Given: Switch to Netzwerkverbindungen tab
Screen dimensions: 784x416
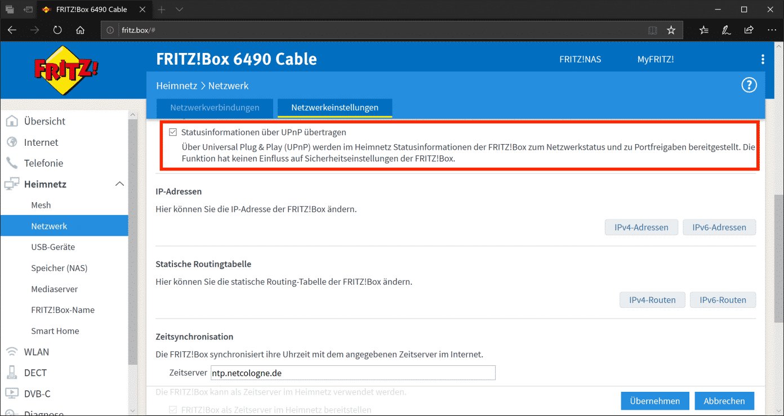Looking at the screenshot, I should [215, 108].
